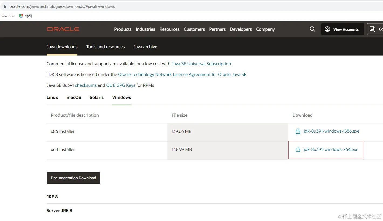Click the Oracle logo
The image size is (383, 221).
[63, 29]
